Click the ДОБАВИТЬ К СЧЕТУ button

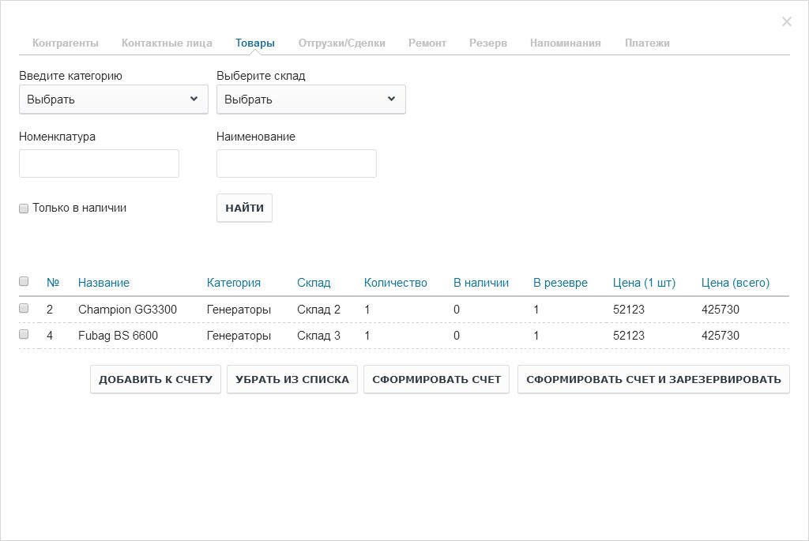[x=156, y=380]
